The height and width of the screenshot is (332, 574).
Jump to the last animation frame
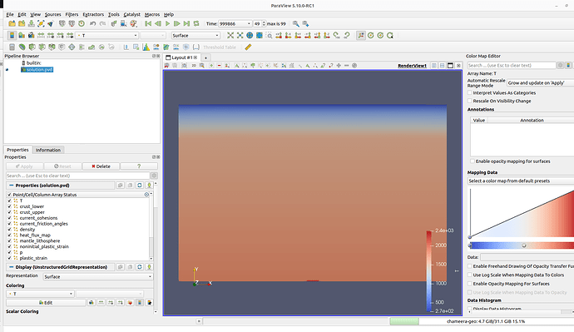[x=186, y=24]
